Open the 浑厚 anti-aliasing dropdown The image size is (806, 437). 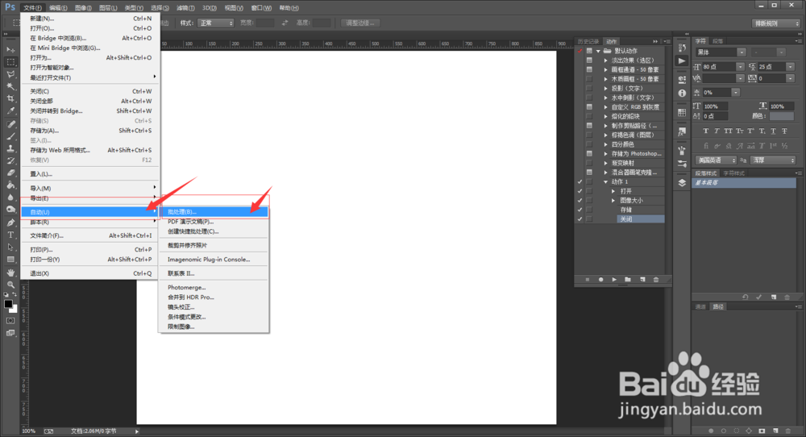click(x=774, y=160)
